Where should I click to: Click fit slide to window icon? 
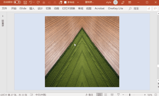(156, 95)
